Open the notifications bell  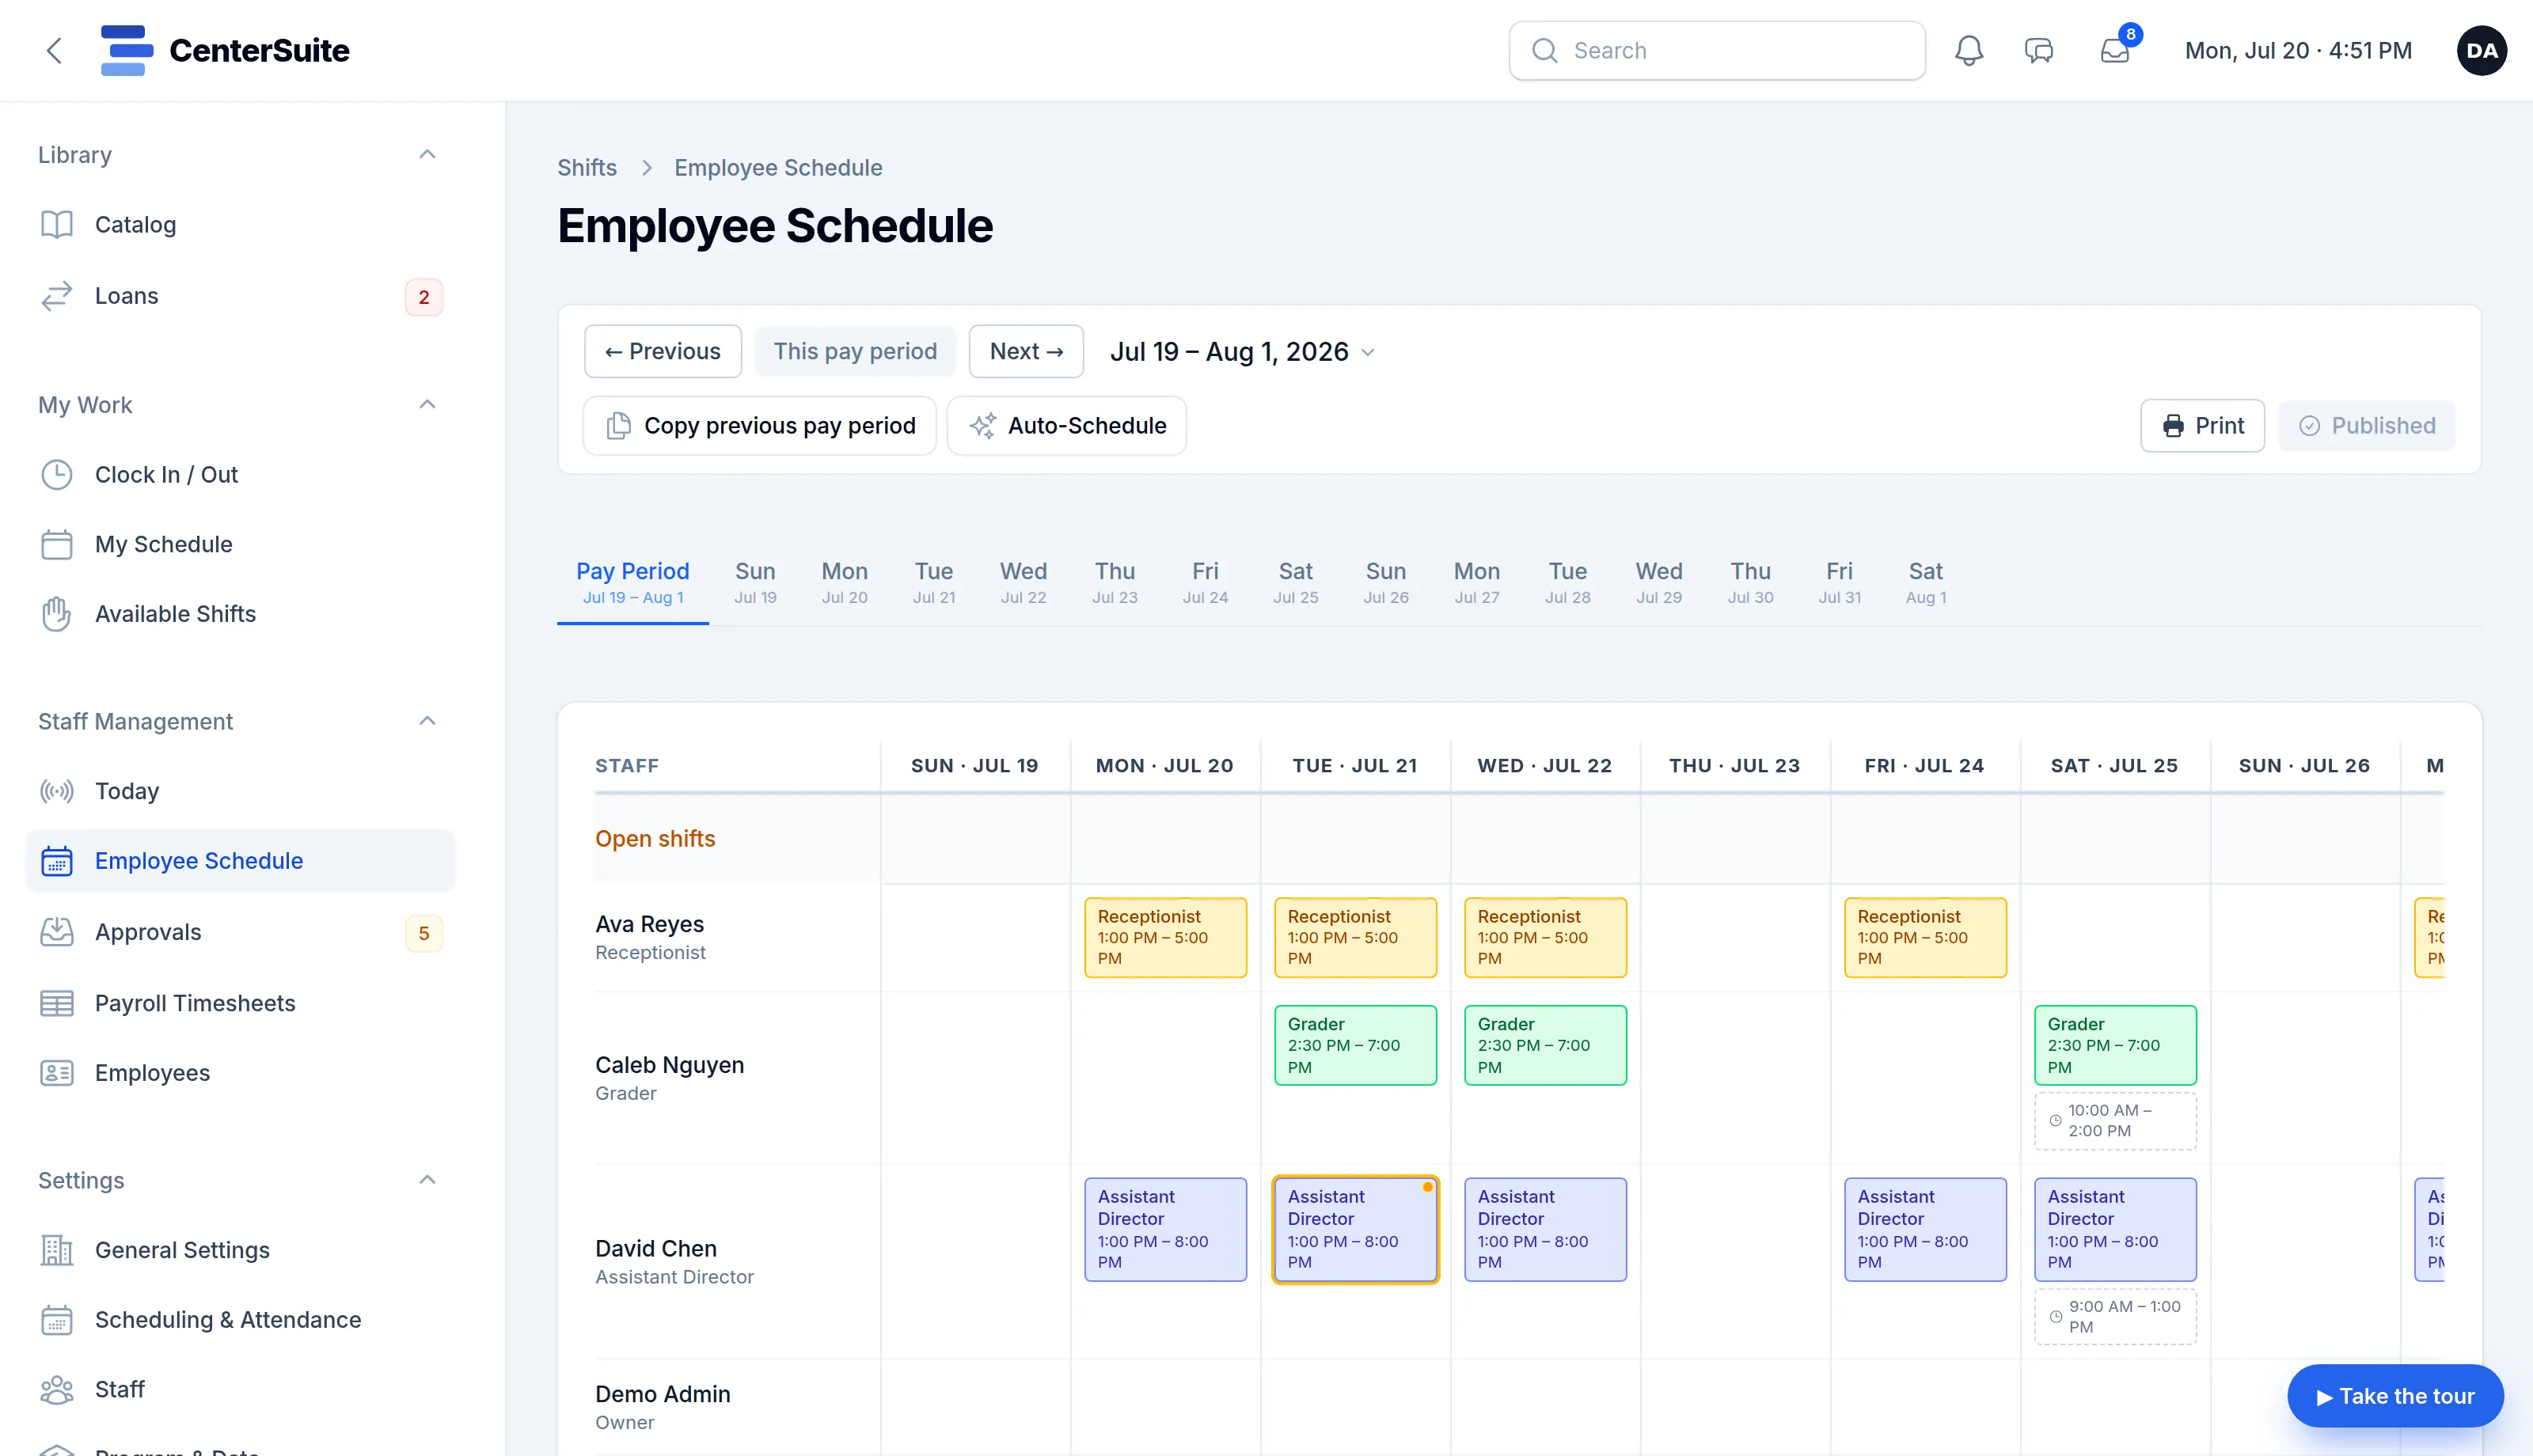click(1968, 51)
